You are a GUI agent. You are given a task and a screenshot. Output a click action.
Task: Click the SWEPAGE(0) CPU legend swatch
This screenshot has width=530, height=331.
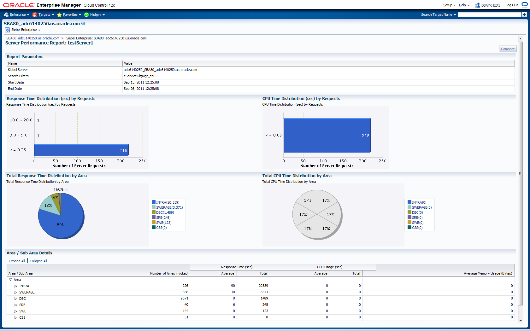coord(409,207)
